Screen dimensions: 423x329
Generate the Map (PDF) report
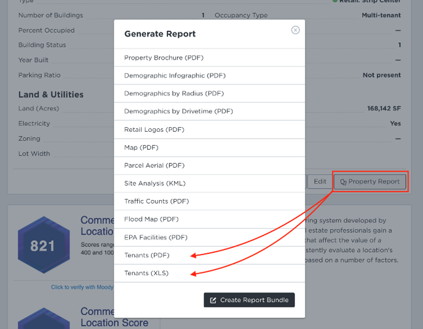click(x=209, y=148)
